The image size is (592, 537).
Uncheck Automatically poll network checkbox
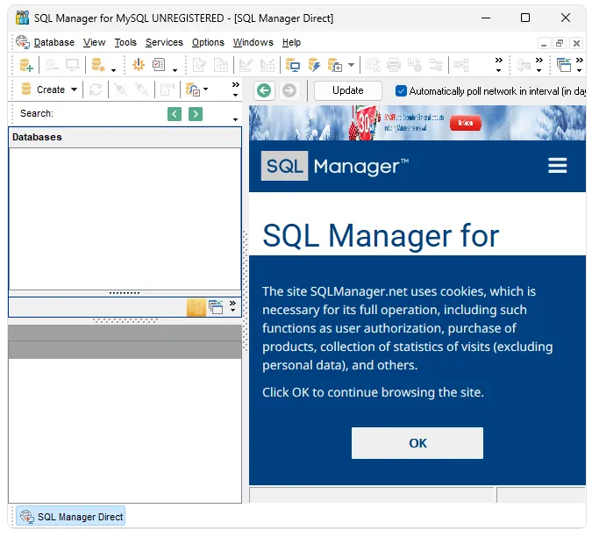401,91
